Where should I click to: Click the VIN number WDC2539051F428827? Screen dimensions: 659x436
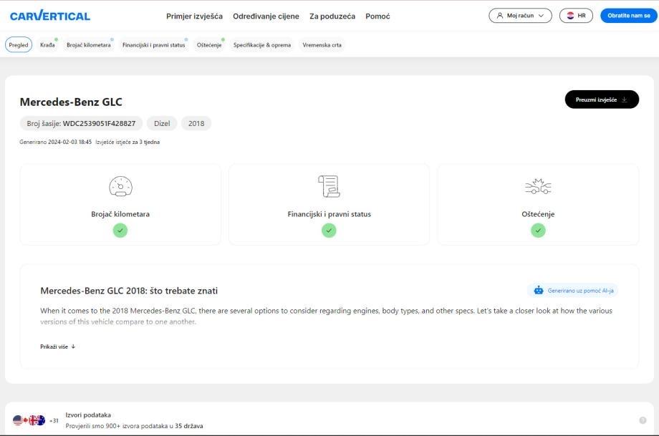[99, 123]
